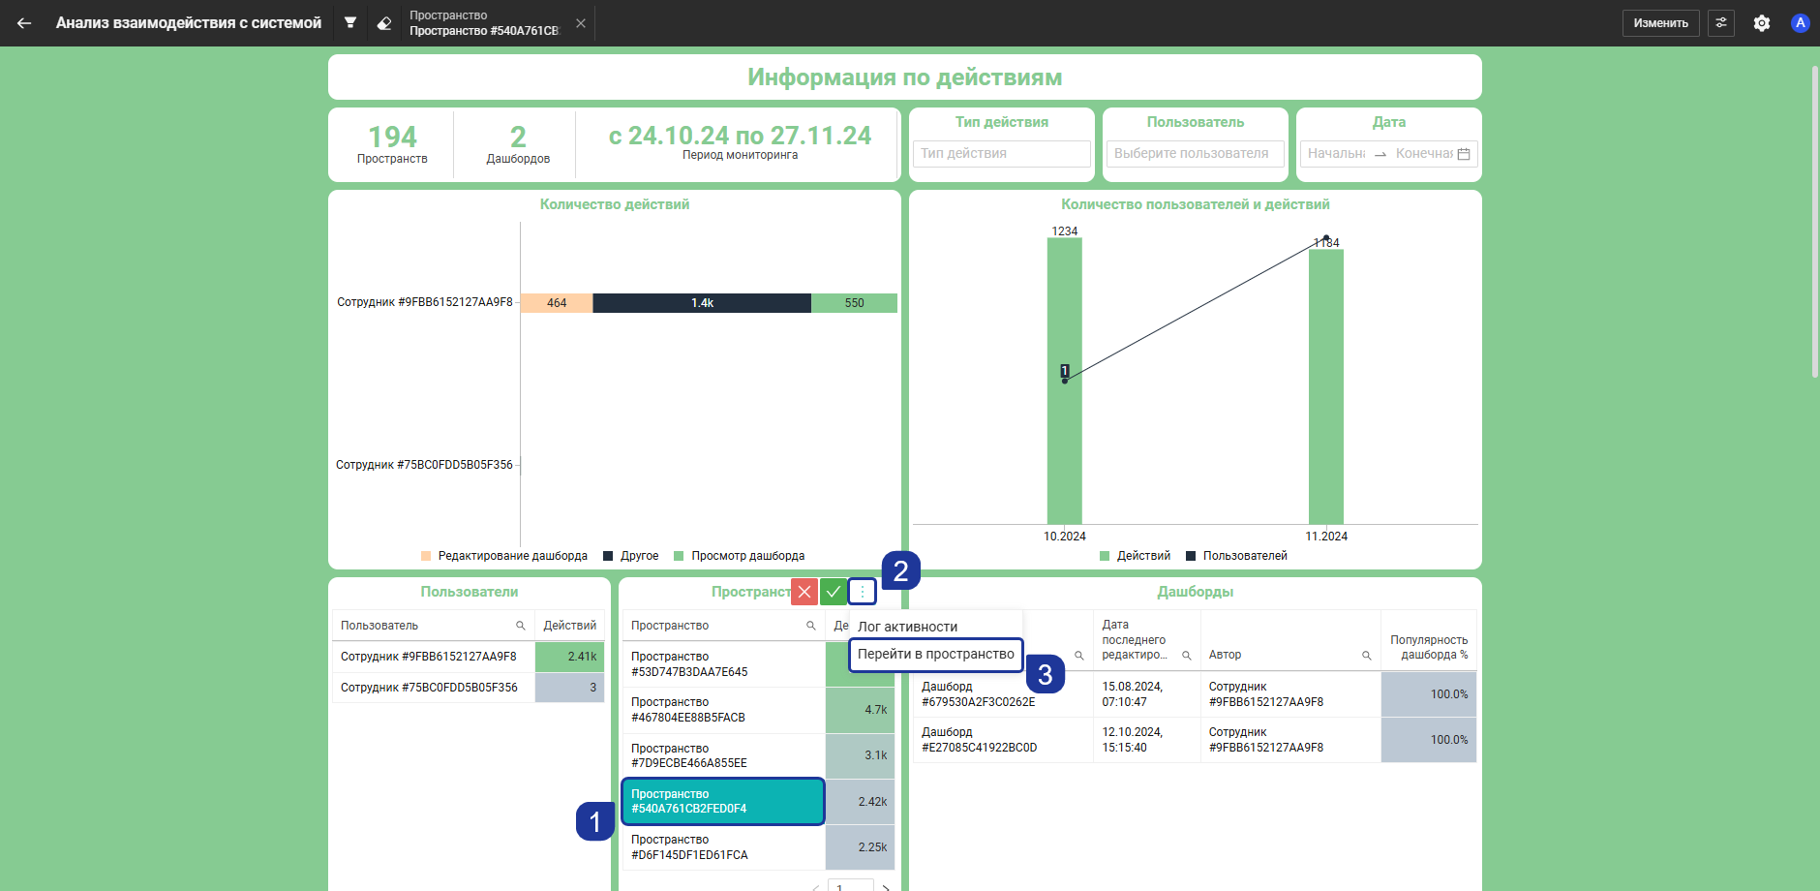Sort by Популярность дашборда % column
The height and width of the screenshot is (891, 1820).
[x=1429, y=647]
